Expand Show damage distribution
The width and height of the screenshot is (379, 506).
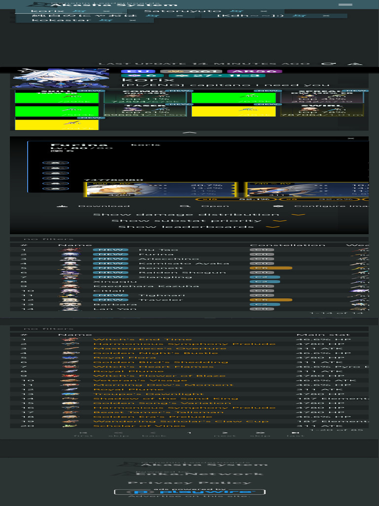199,214
